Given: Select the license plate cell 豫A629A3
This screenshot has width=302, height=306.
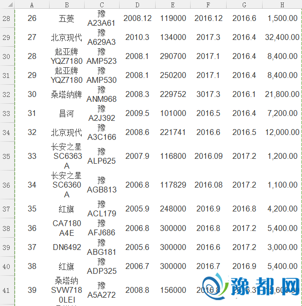Looking at the screenshot, I should tap(101, 37).
